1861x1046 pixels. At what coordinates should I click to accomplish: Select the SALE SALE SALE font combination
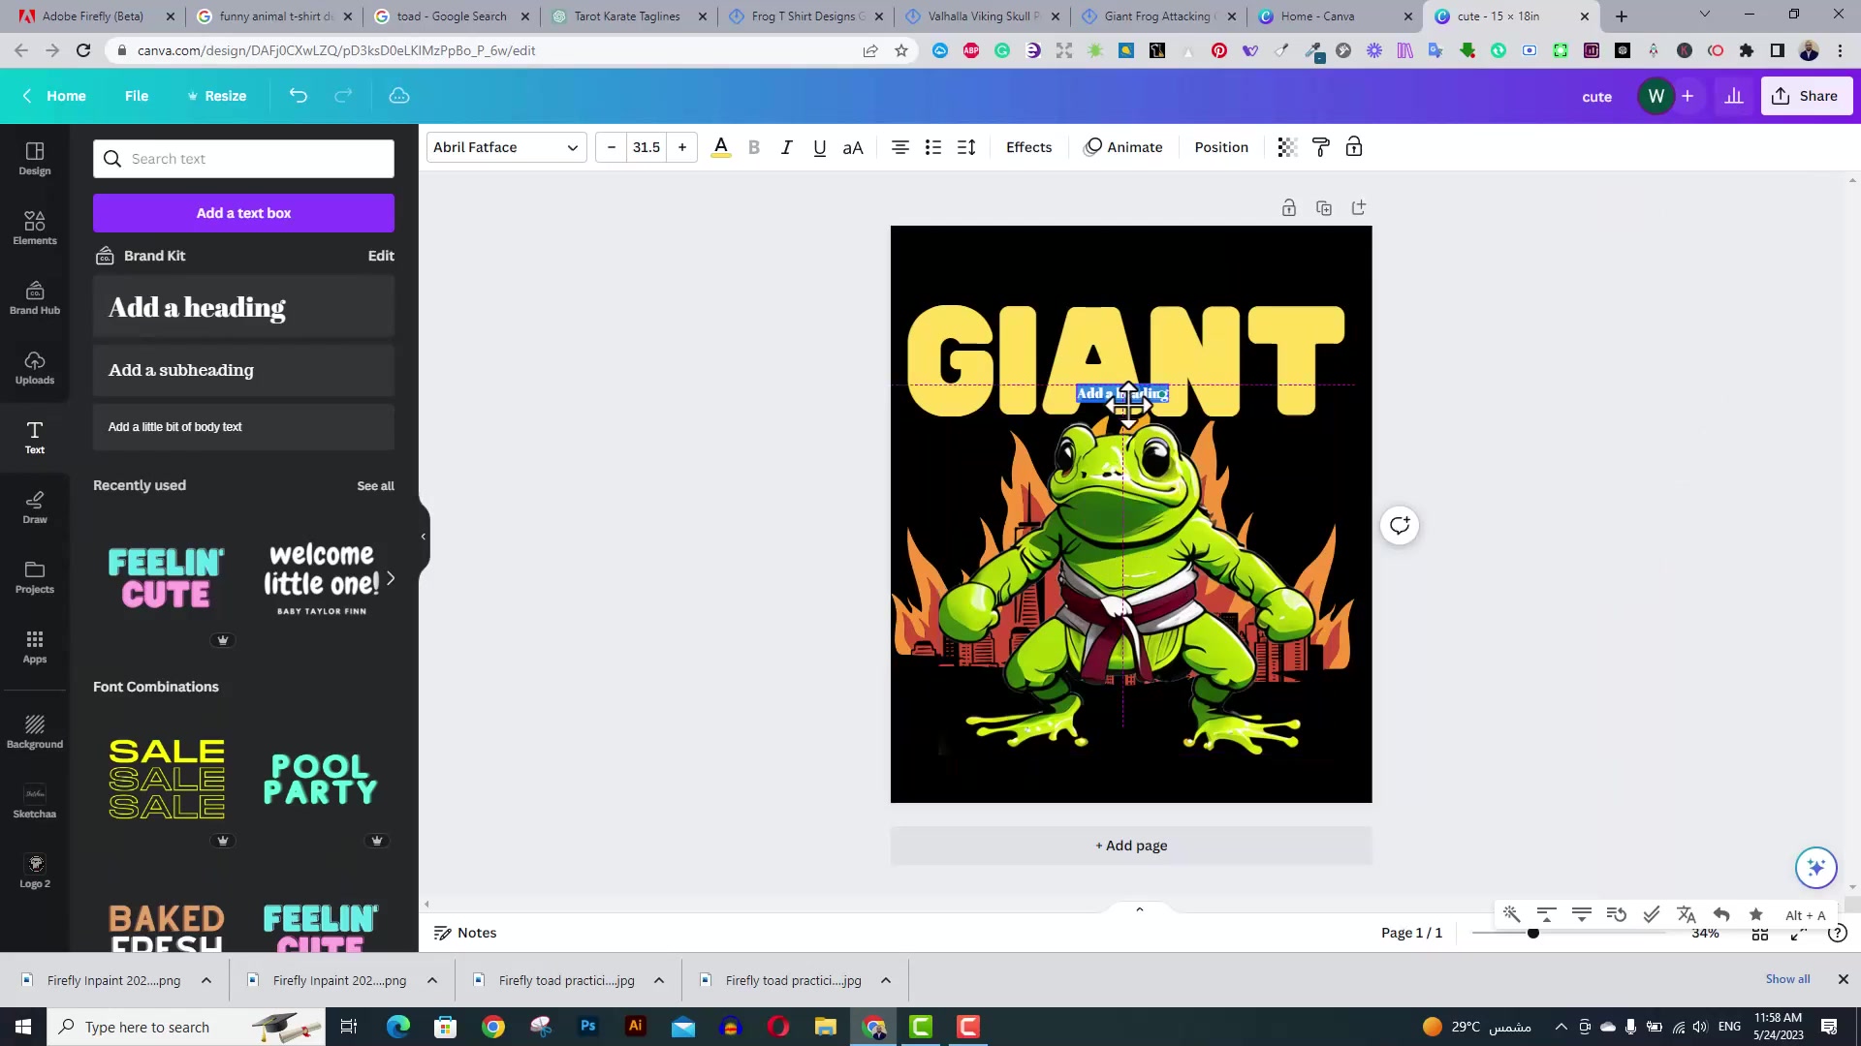click(x=167, y=780)
